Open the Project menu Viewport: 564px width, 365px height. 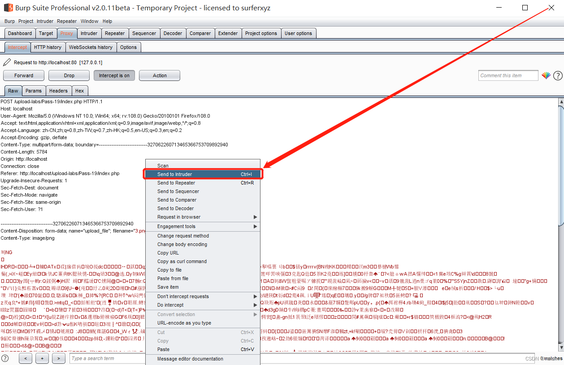point(26,21)
